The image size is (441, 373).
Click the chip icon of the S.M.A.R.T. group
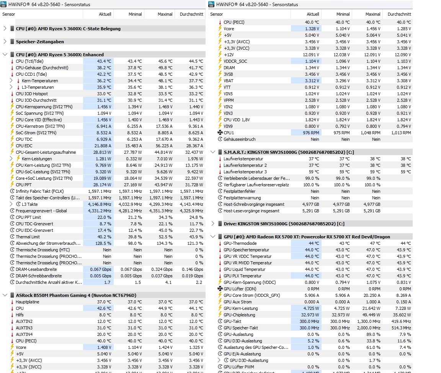(220, 152)
